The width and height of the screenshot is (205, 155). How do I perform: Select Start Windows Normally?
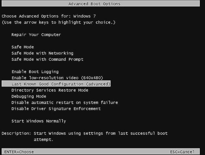[38, 121]
